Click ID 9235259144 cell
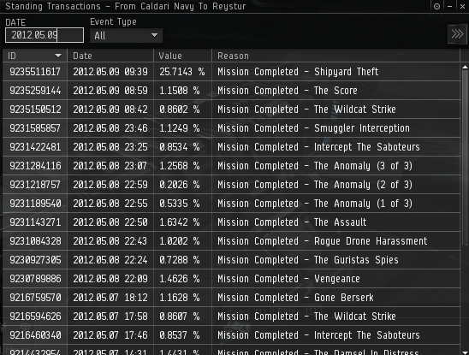 click(x=35, y=91)
